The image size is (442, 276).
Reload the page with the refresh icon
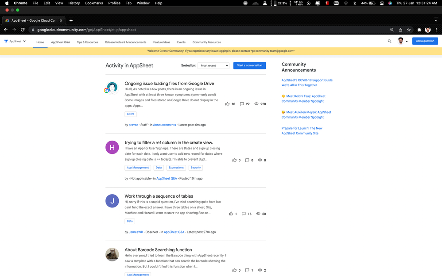pos(23,30)
